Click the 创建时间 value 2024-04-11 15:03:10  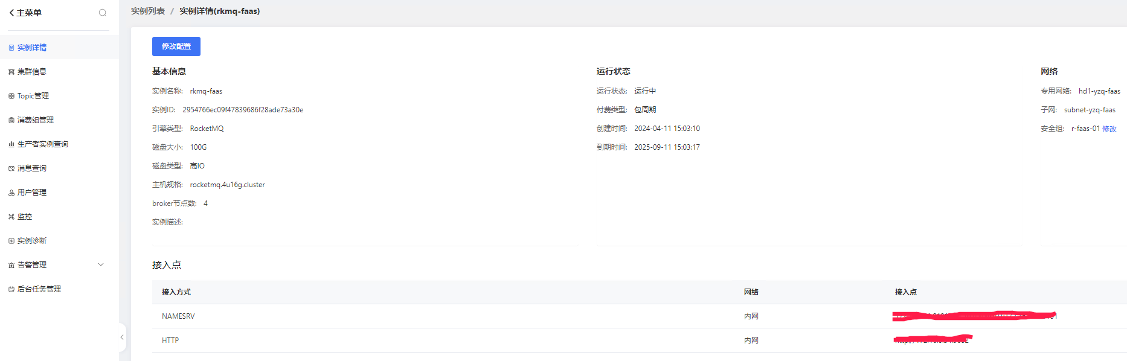point(667,129)
